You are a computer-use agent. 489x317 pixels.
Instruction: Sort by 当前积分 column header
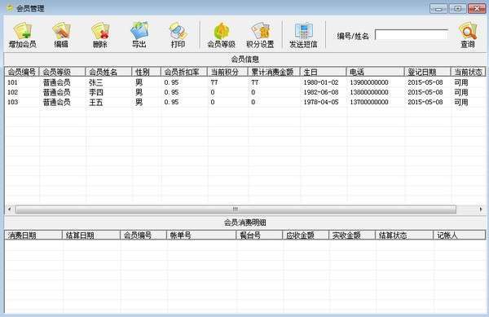point(227,72)
